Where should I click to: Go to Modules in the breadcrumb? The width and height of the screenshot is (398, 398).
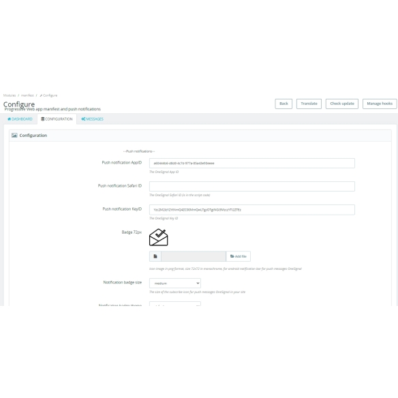[x=10, y=95]
